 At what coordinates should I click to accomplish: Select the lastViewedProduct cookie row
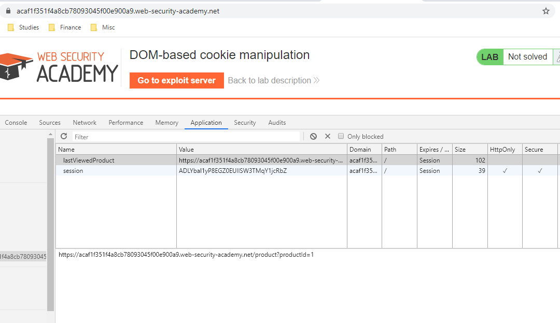click(156, 160)
